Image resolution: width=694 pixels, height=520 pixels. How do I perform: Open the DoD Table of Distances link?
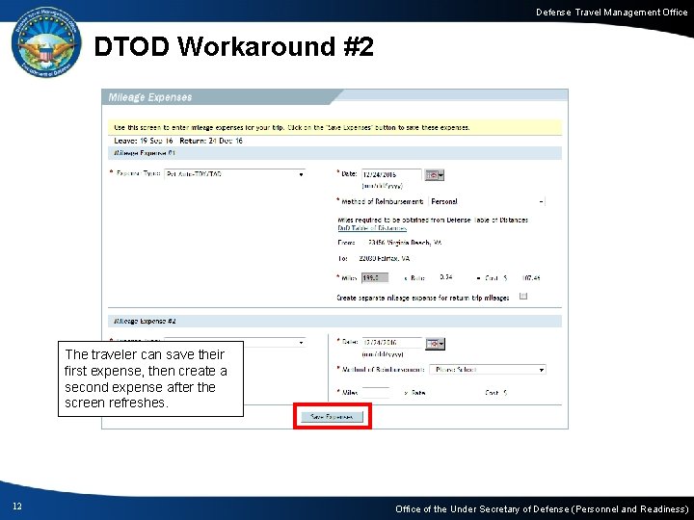click(372, 228)
